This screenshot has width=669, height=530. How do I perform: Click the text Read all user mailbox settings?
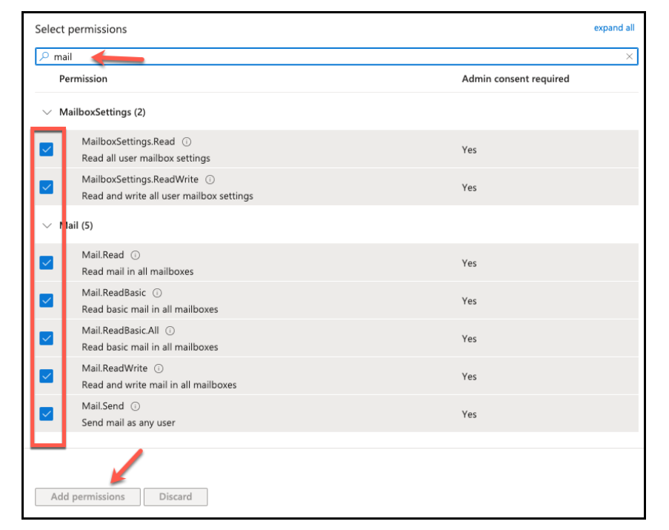146,159
